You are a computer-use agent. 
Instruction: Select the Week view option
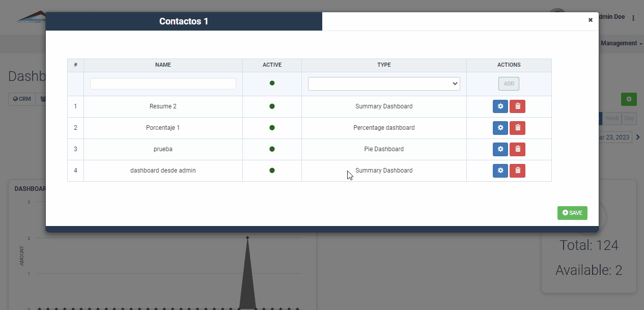612,118
